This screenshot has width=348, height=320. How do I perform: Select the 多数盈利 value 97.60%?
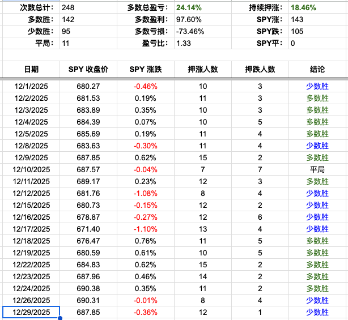coord(203,19)
